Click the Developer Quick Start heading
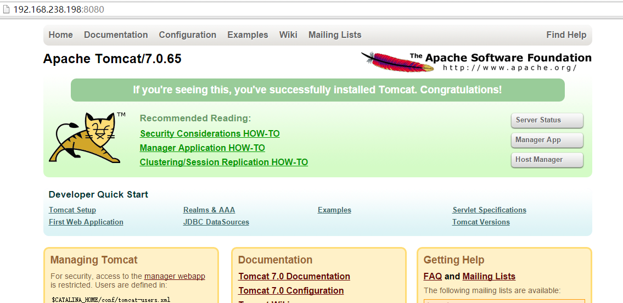This screenshot has height=303, width=623. [98, 194]
